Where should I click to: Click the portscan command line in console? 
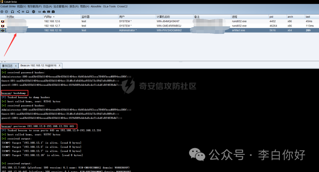pos(38,126)
